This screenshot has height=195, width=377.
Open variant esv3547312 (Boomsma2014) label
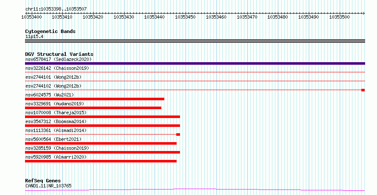pyautogui.click(x=56, y=121)
